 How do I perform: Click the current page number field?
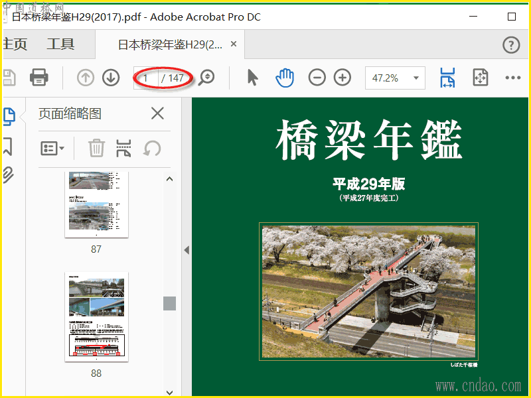[x=145, y=78]
